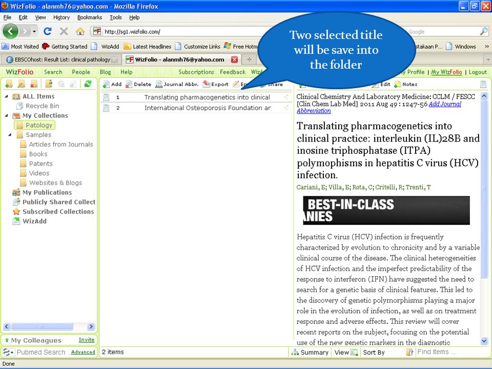Click the Firefox home icon
The image size is (492, 369).
[x=80, y=31]
